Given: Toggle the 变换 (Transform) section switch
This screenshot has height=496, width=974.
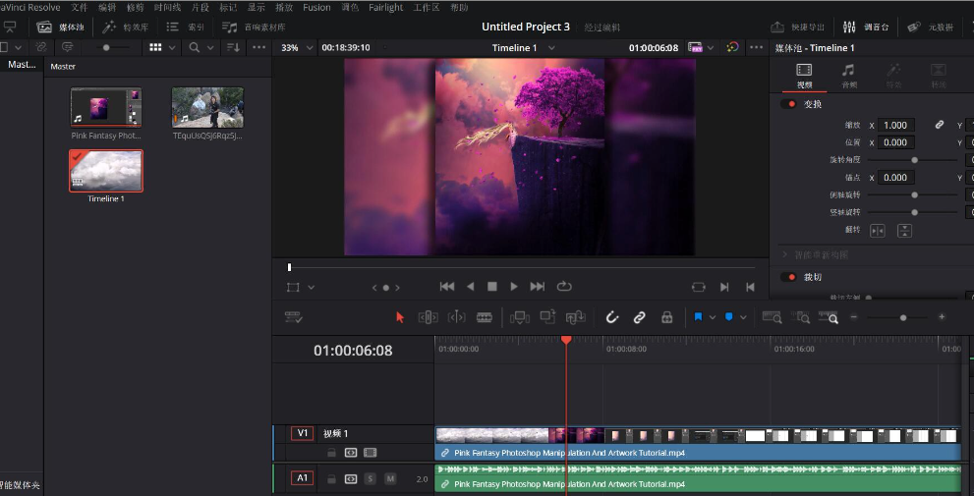Looking at the screenshot, I should (x=789, y=104).
